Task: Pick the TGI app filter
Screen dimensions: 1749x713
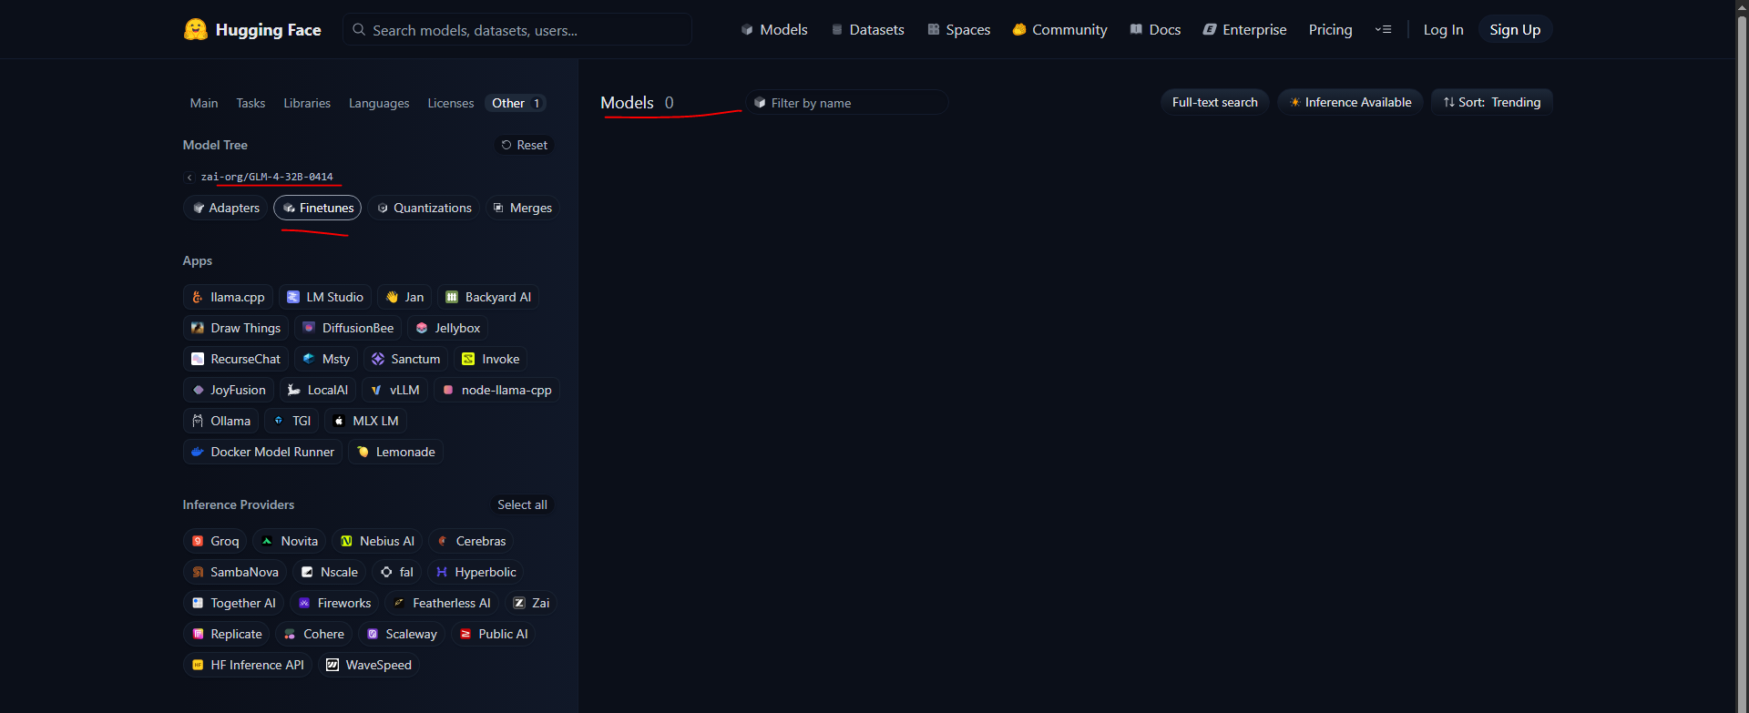Action: [x=291, y=421]
